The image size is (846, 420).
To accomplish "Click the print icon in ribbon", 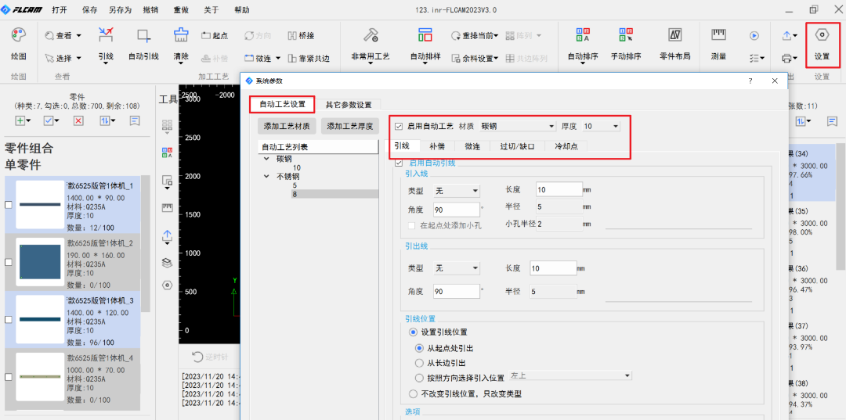I will pyautogui.click(x=788, y=58).
